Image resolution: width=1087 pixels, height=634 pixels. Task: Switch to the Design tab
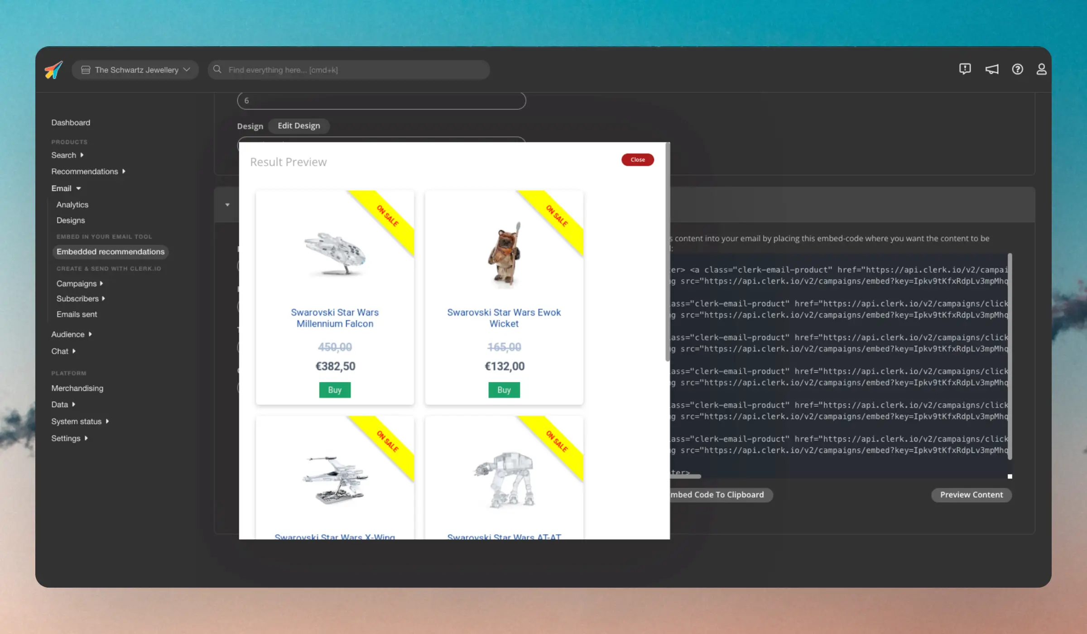click(x=250, y=126)
